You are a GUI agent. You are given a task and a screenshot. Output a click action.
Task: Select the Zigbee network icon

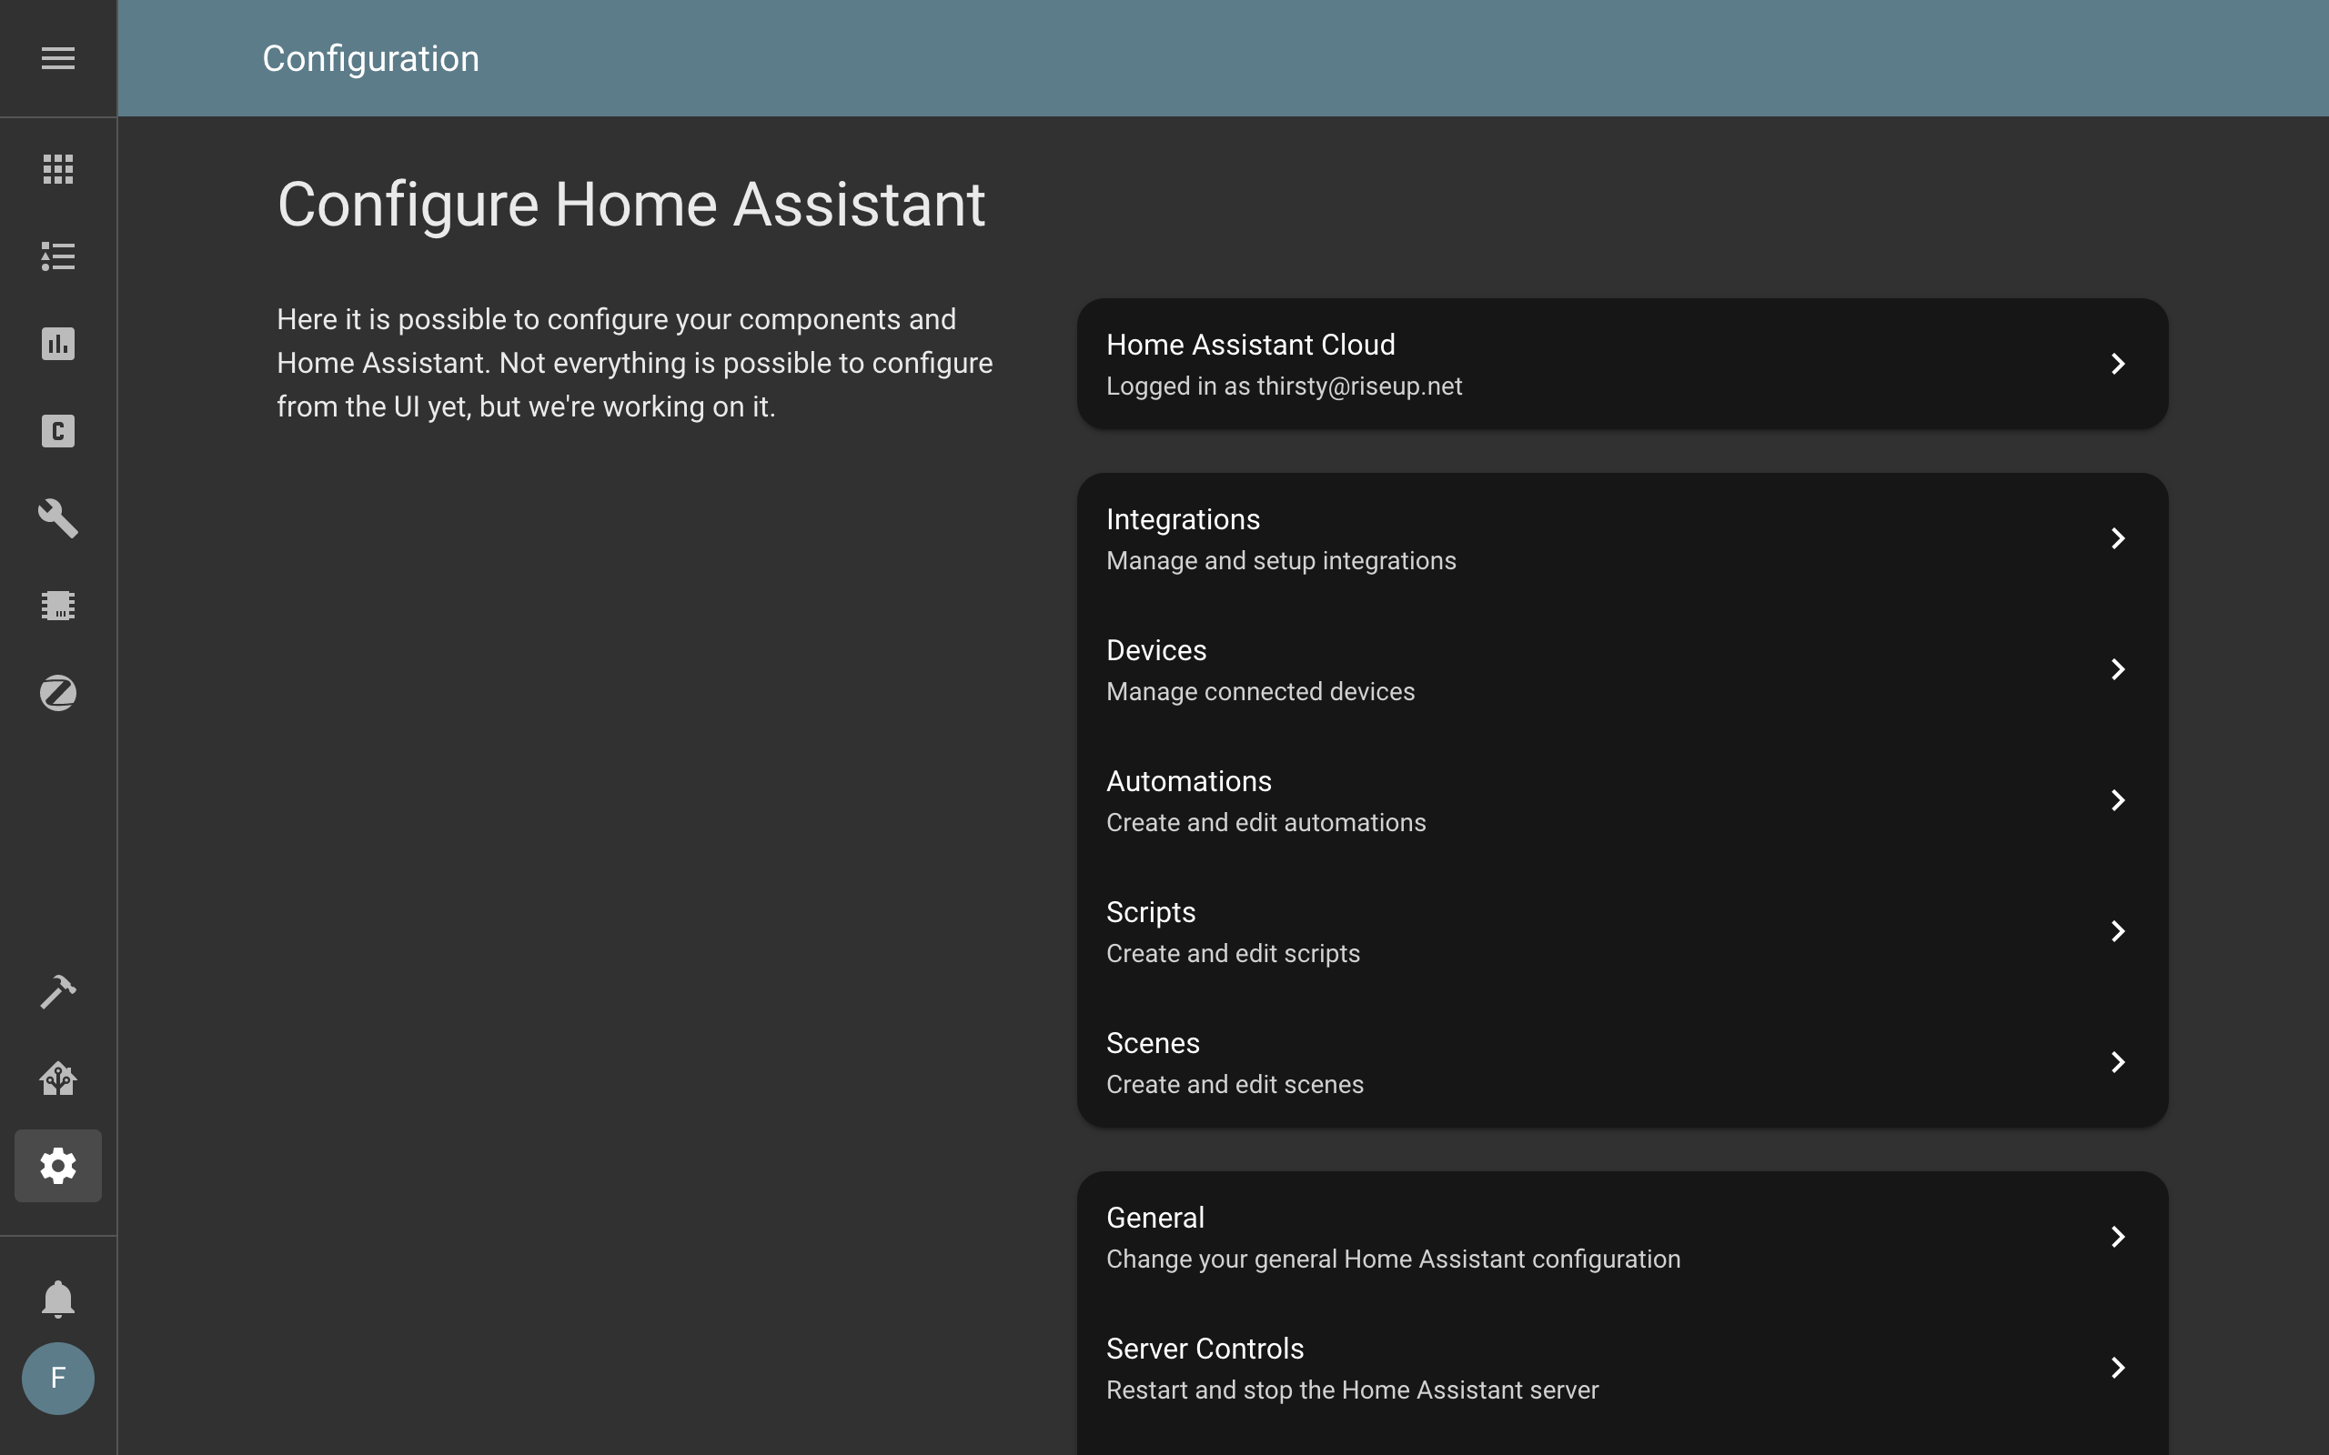pyautogui.click(x=56, y=693)
